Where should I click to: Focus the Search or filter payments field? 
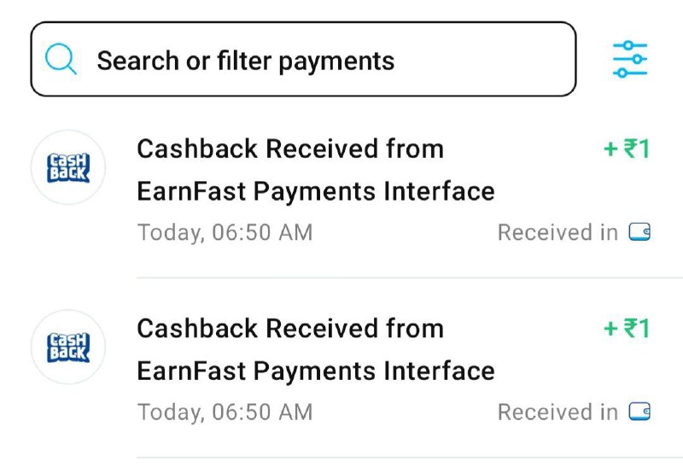point(304,59)
